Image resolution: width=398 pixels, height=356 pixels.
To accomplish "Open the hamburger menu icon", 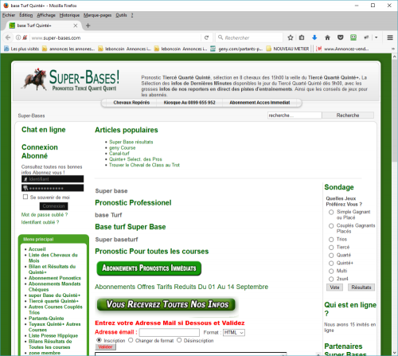I will click(x=390, y=37).
